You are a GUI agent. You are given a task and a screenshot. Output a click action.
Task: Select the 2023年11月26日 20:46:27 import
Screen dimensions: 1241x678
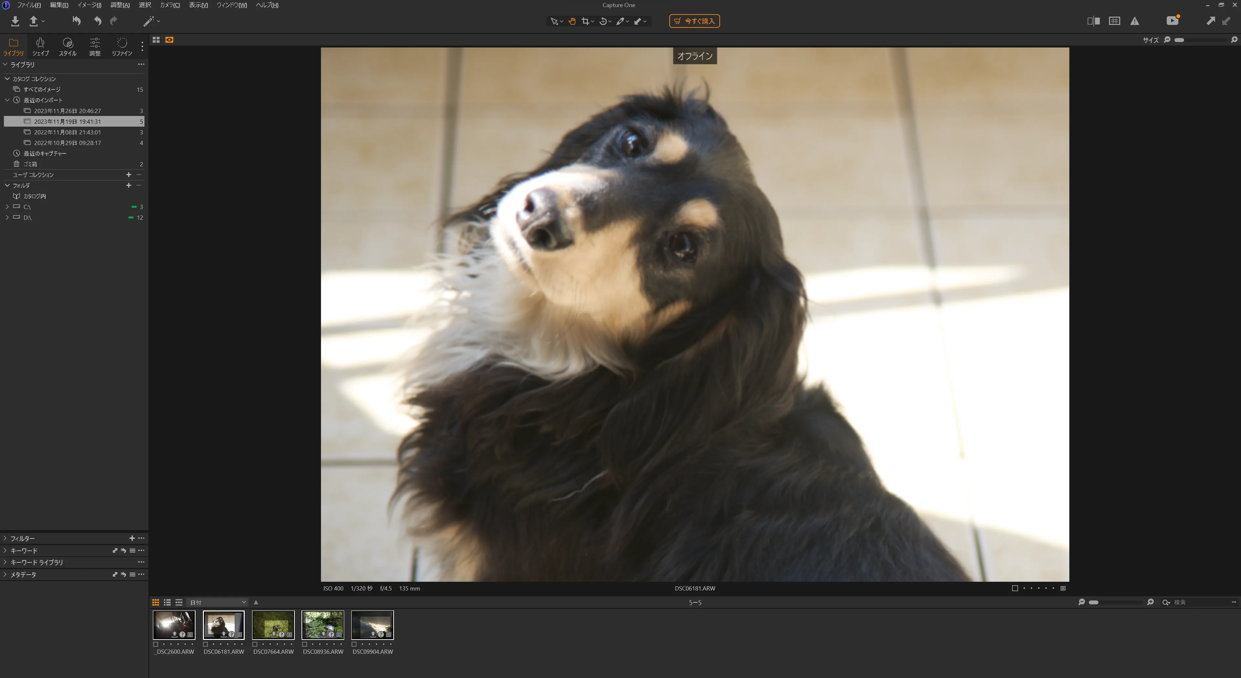[x=68, y=111]
